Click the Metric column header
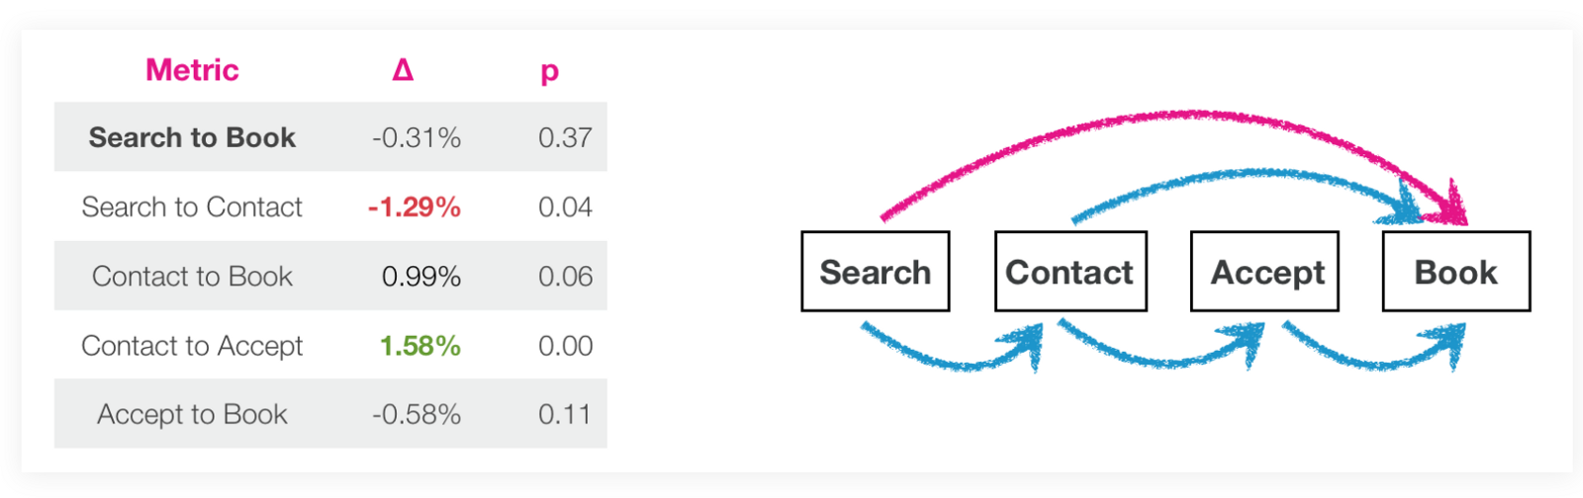The image size is (1583, 498). click(192, 70)
